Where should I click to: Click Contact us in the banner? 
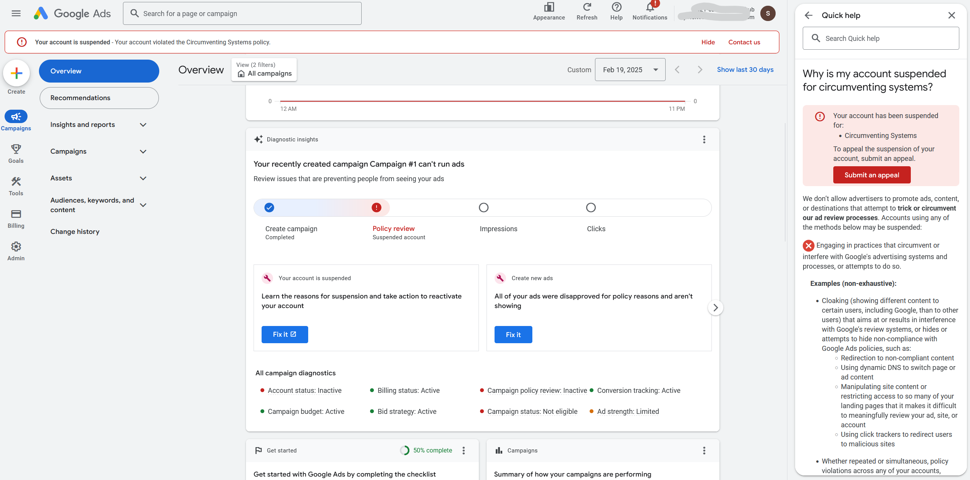744,42
